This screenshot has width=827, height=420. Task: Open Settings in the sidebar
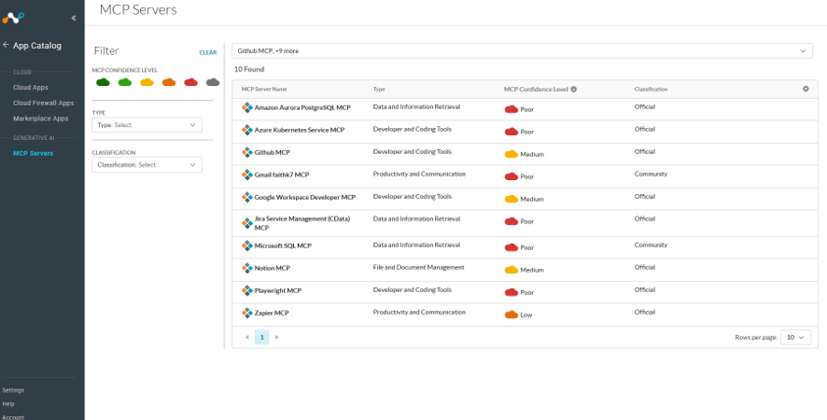(13, 390)
